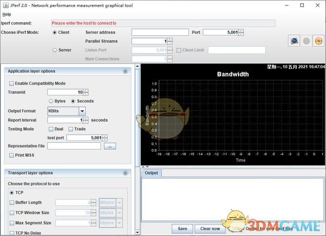Click inside the Output text area
326x236 pixels.
click(233, 199)
